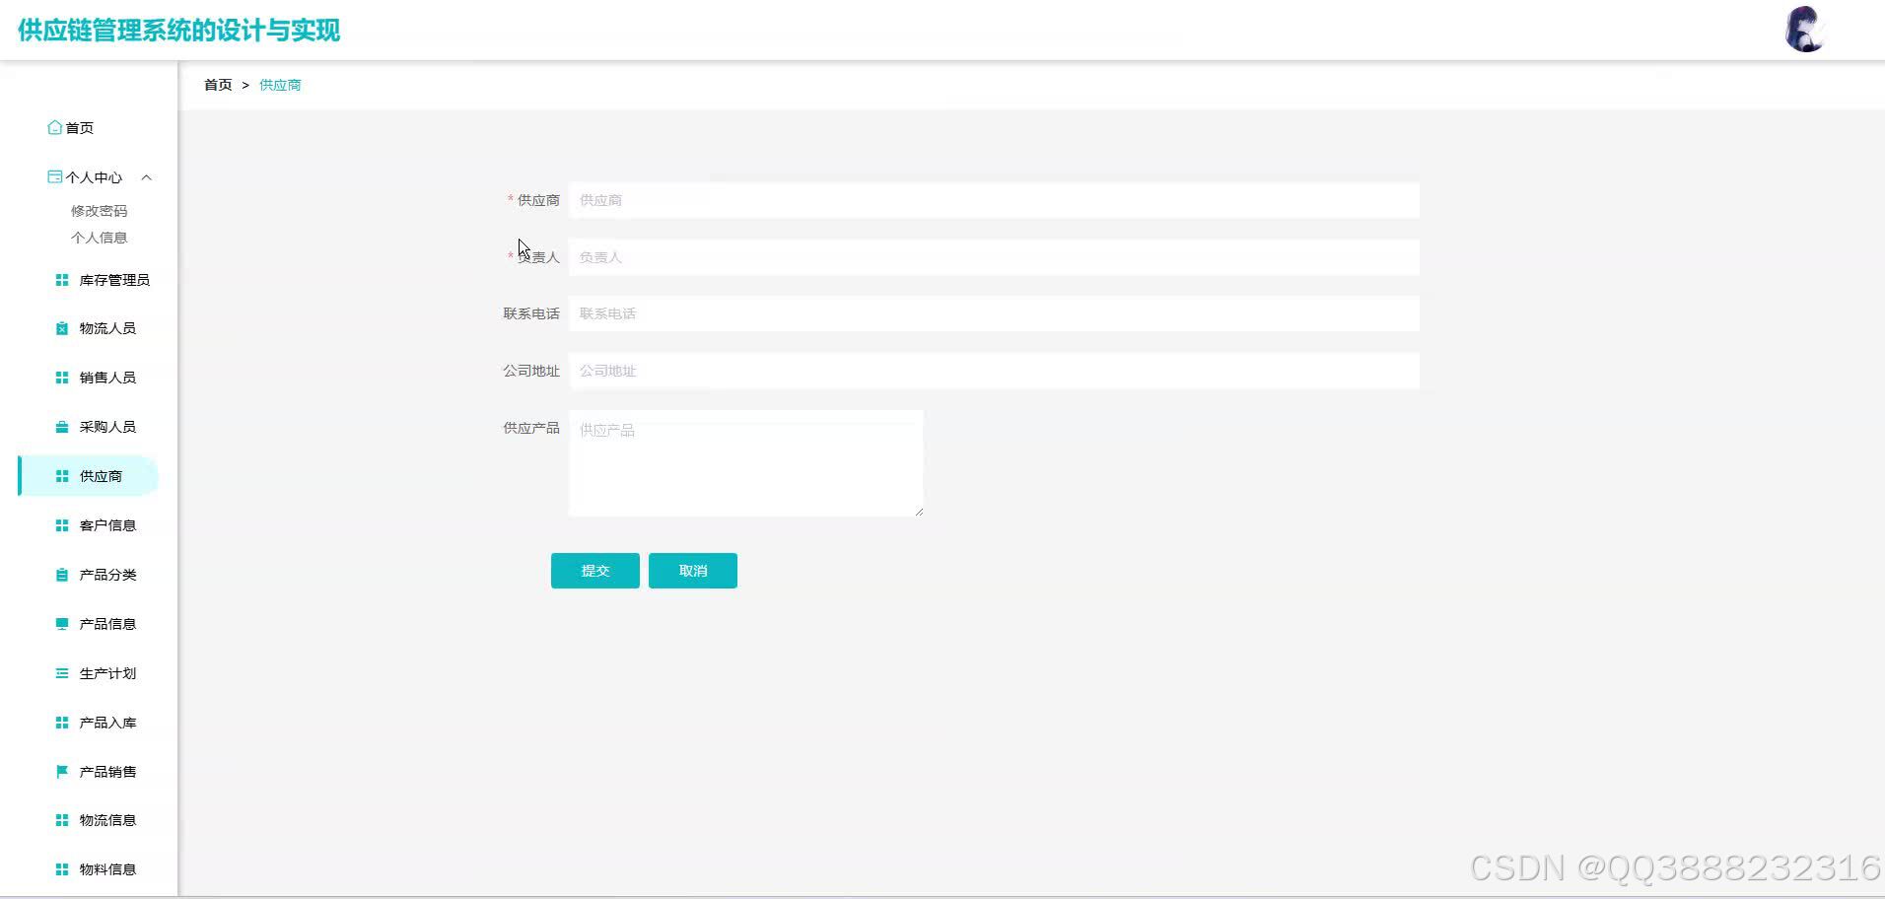Image resolution: width=1885 pixels, height=899 pixels.
Task: Click the 取消 cancel button
Action: 693,571
